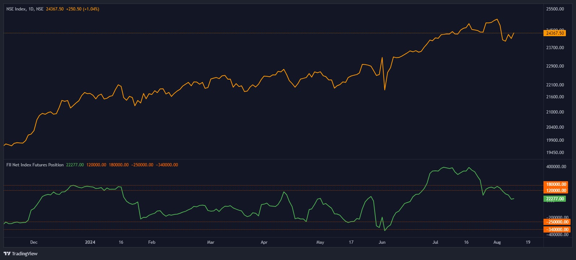Select the FII Net Index Futures Position title

pos(35,165)
